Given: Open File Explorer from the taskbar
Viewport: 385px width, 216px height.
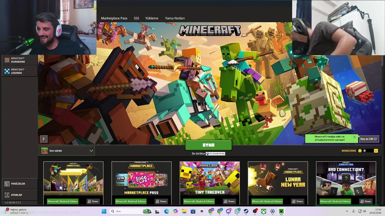Looking at the screenshot, I should 184,211.
